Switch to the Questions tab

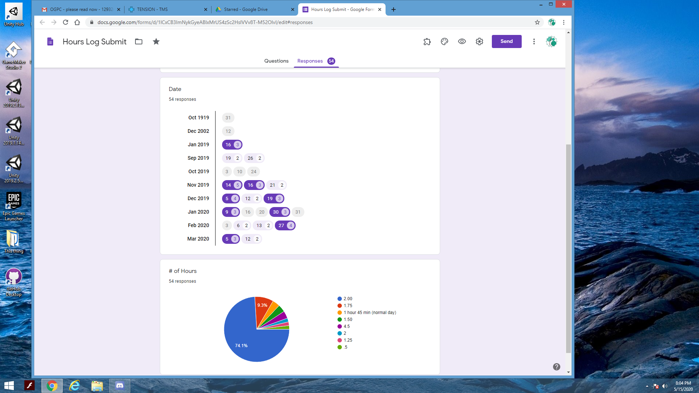(x=276, y=61)
